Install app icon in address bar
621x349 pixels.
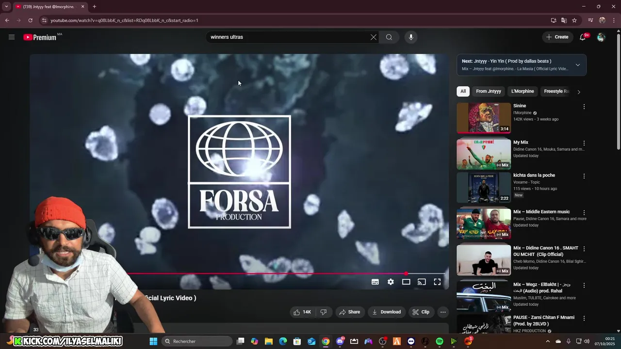coord(554,20)
